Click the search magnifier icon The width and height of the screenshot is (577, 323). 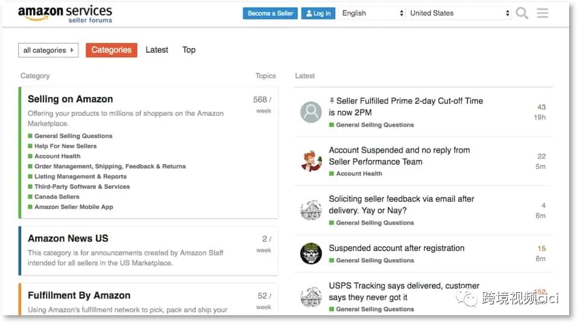522,13
